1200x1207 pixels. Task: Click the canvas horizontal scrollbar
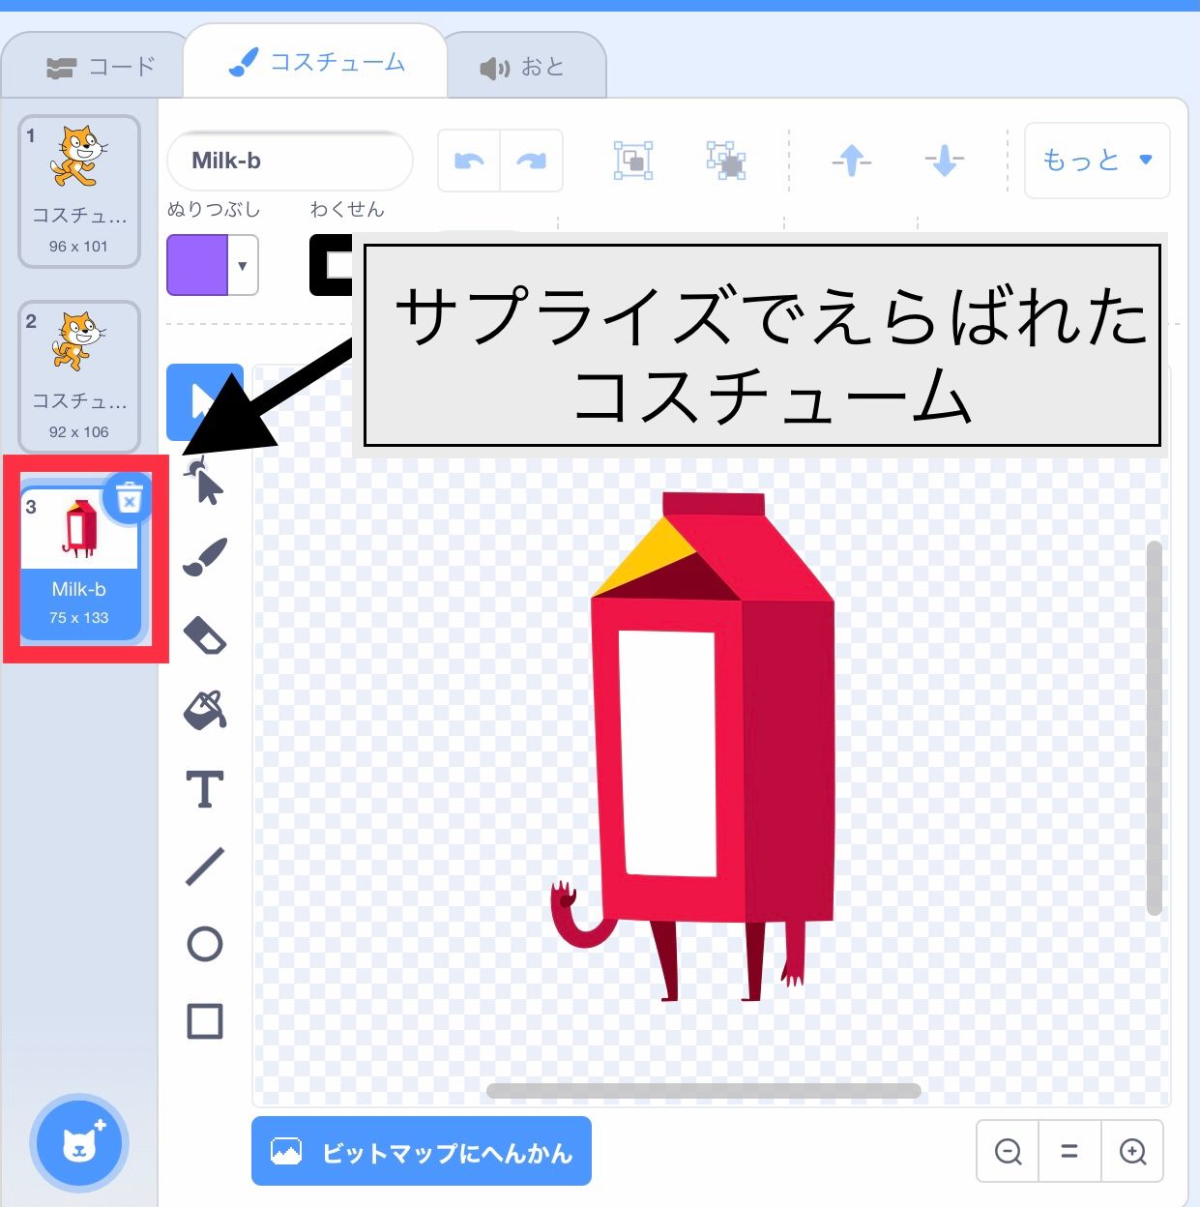point(703,1091)
